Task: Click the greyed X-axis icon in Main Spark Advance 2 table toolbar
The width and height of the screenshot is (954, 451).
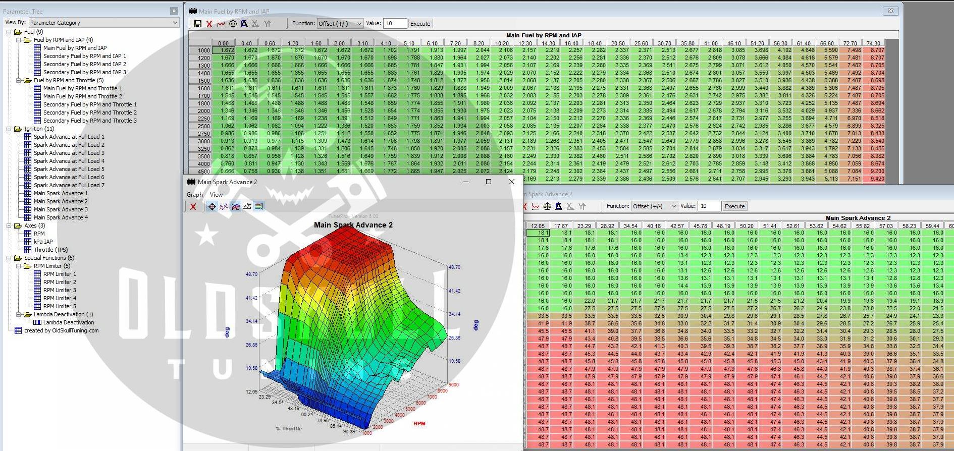Action: point(570,206)
